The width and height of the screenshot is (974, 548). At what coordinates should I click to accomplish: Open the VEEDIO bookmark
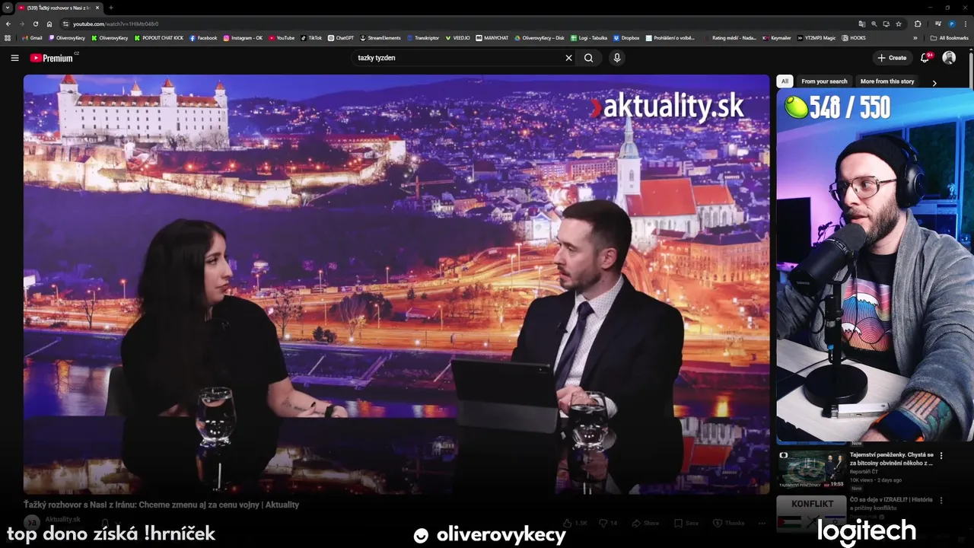click(458, 37)
